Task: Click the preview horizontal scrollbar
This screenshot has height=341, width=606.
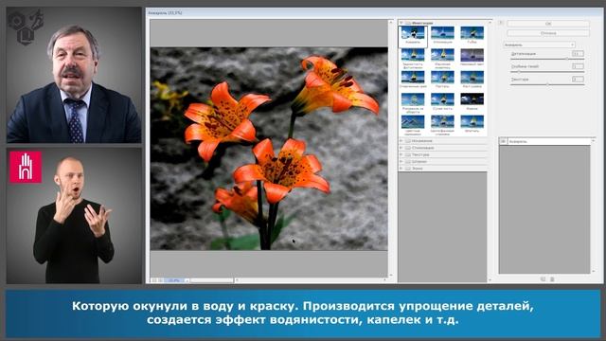Action: [311, 280]
